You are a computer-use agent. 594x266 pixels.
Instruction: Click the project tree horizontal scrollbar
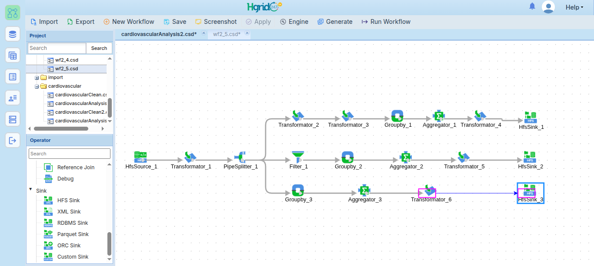[x=61, y=128]
